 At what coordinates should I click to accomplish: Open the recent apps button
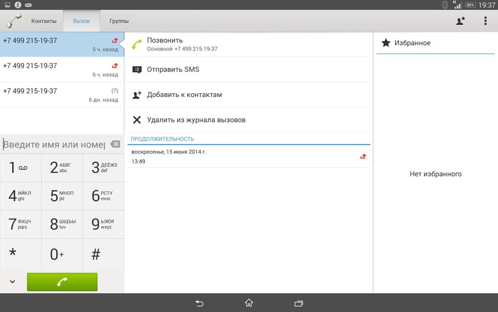click(x=299, y=304)
